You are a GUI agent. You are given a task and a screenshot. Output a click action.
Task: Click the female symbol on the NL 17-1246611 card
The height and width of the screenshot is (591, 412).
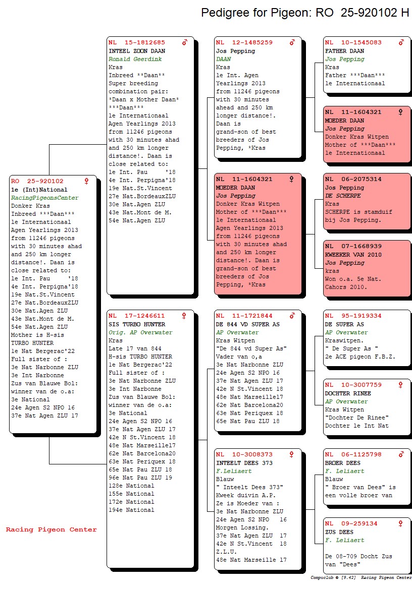tap(184, 316)
